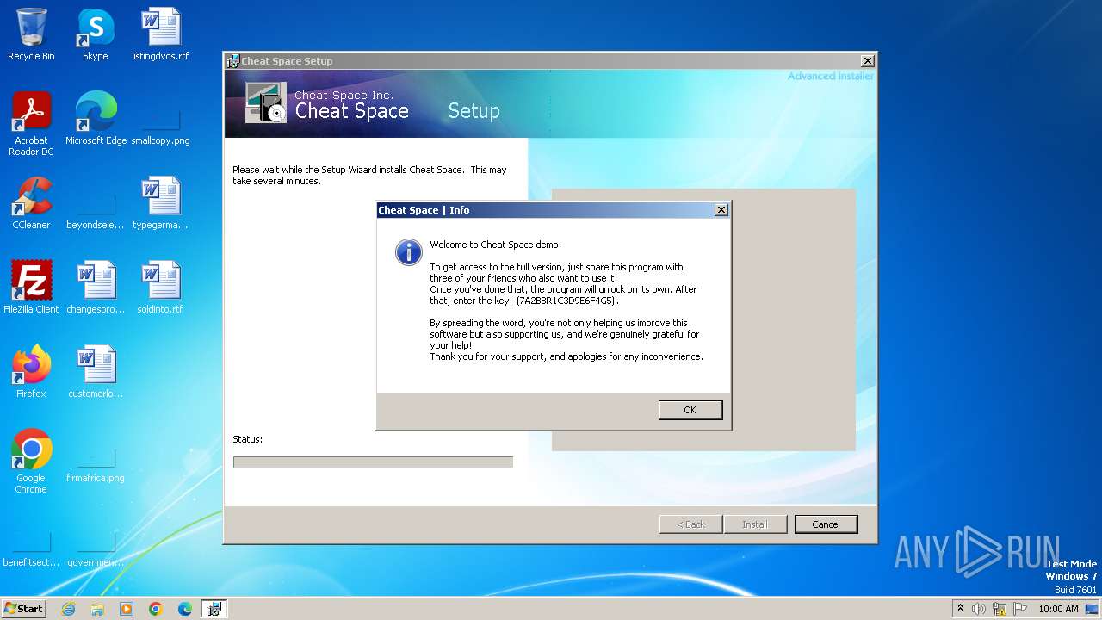Open the volume speaker tray icon
This screenshot has height=620, width=1102.
coord(979,609)
